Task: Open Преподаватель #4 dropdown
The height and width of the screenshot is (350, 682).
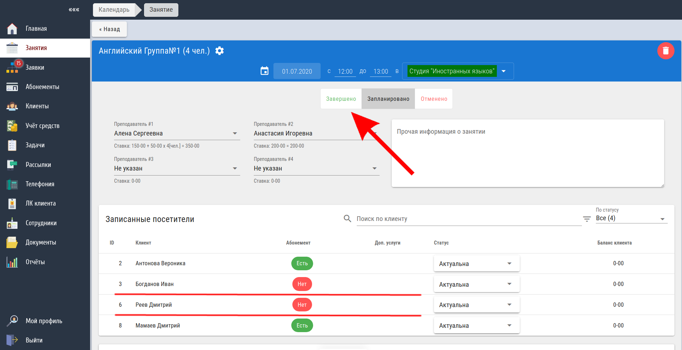Action: click(x=316, y=168)
